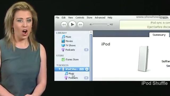The width and height of the screenshot is (170, 96).
Task: Click the sidebar scrollbar up arrow
Action: [x=91, y=32]
